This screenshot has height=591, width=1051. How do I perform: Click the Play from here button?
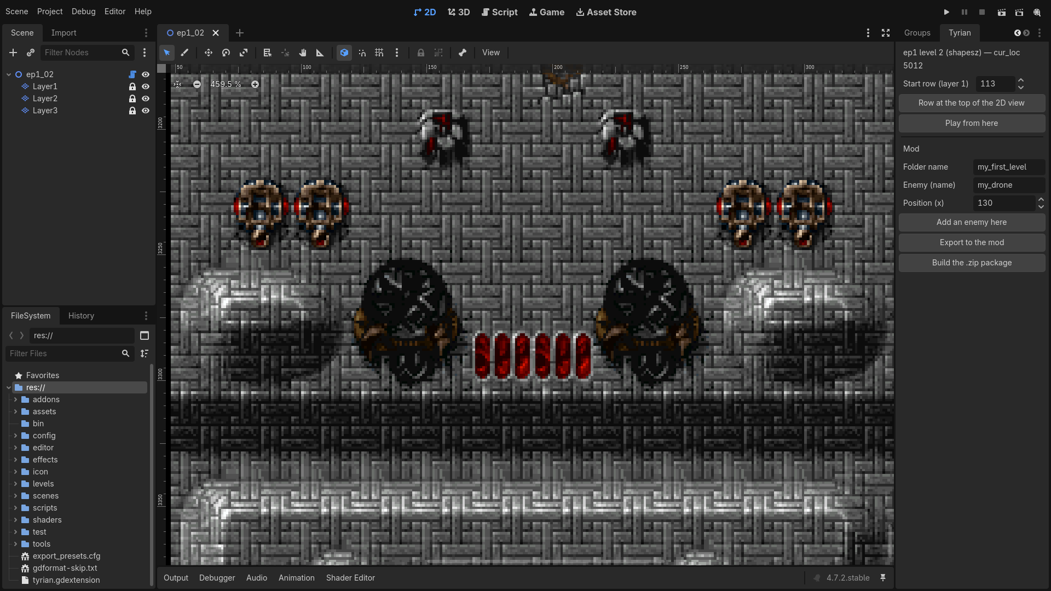pos(972,123)
